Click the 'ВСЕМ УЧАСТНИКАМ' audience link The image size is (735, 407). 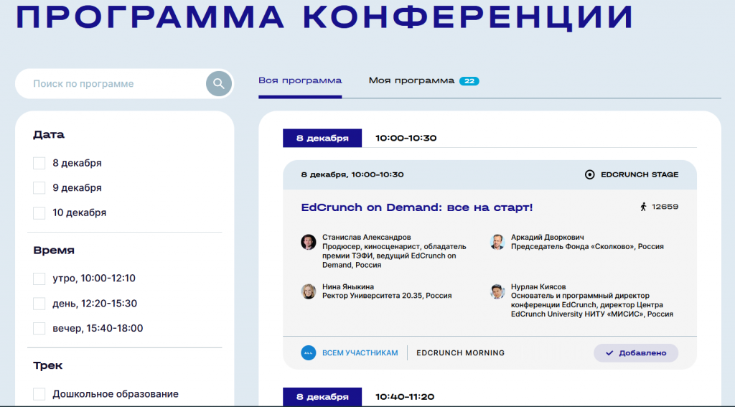[x=360, y=353]
